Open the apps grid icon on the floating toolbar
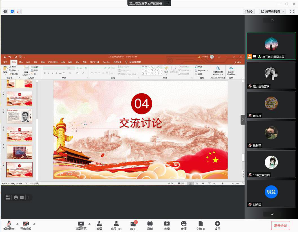The image size is (298, 232). coord(8,197)
